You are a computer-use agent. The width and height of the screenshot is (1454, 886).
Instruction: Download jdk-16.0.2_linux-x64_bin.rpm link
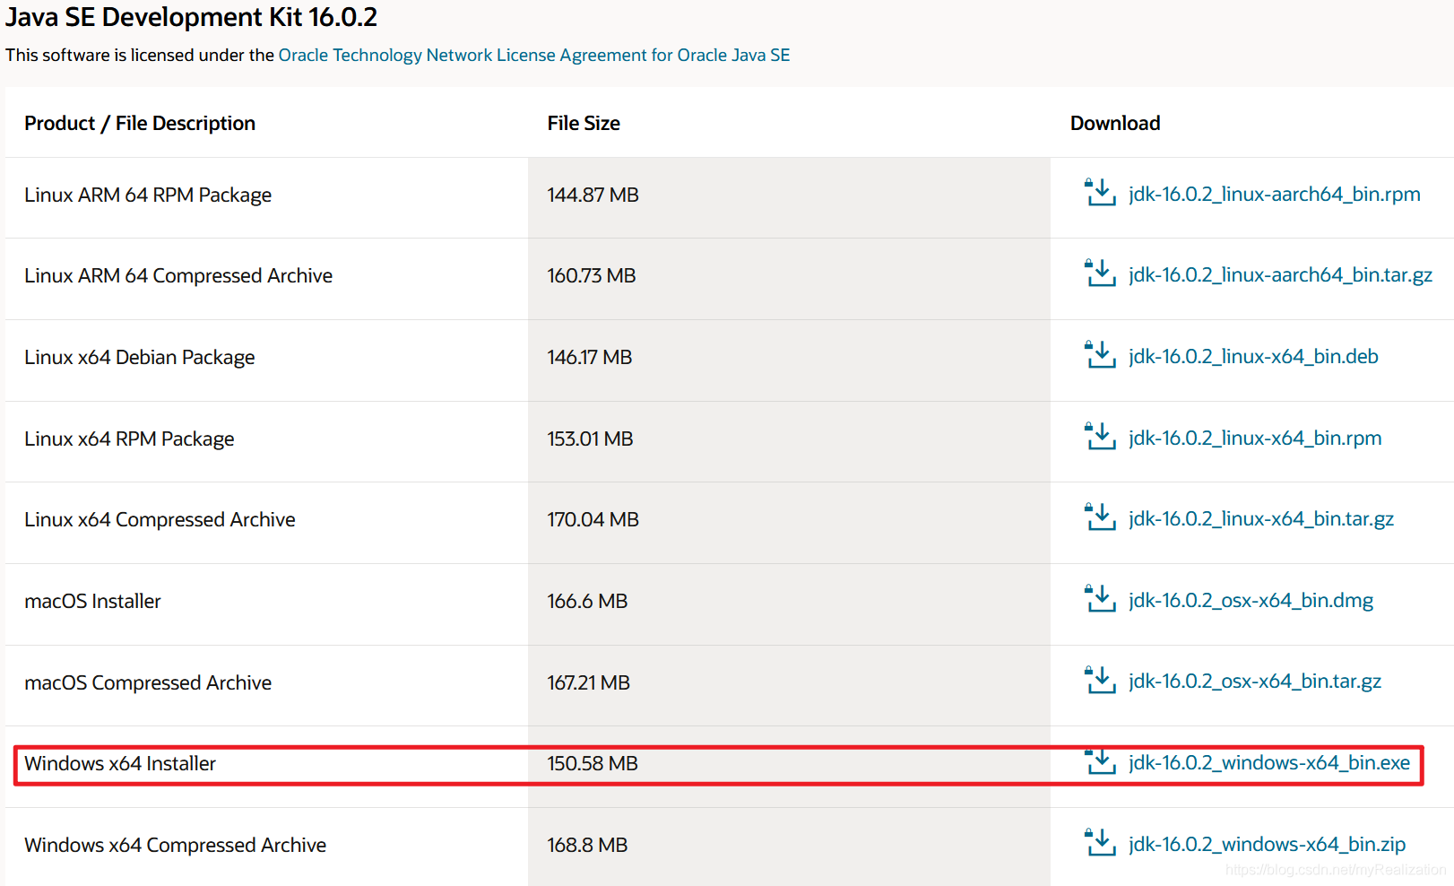click(x=1255, y=438)
